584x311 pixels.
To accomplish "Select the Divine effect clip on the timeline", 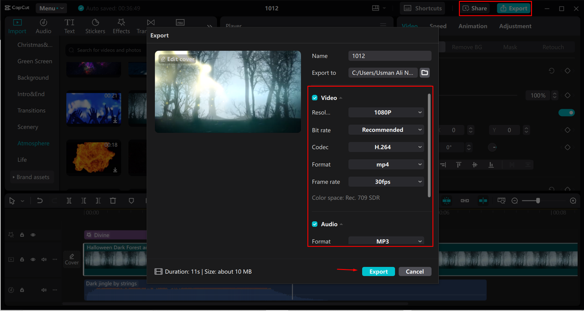I will click(115, 235).
